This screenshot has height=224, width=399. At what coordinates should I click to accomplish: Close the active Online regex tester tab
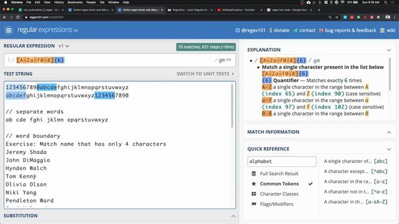pos(162,10)
